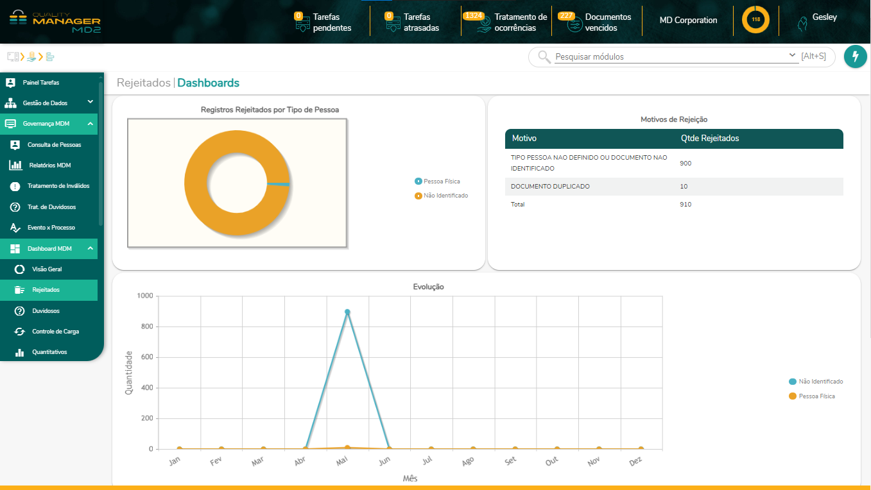Click the database-in-hand breadcrumb icon
This screenshot has width=871, height=490.
31,56
